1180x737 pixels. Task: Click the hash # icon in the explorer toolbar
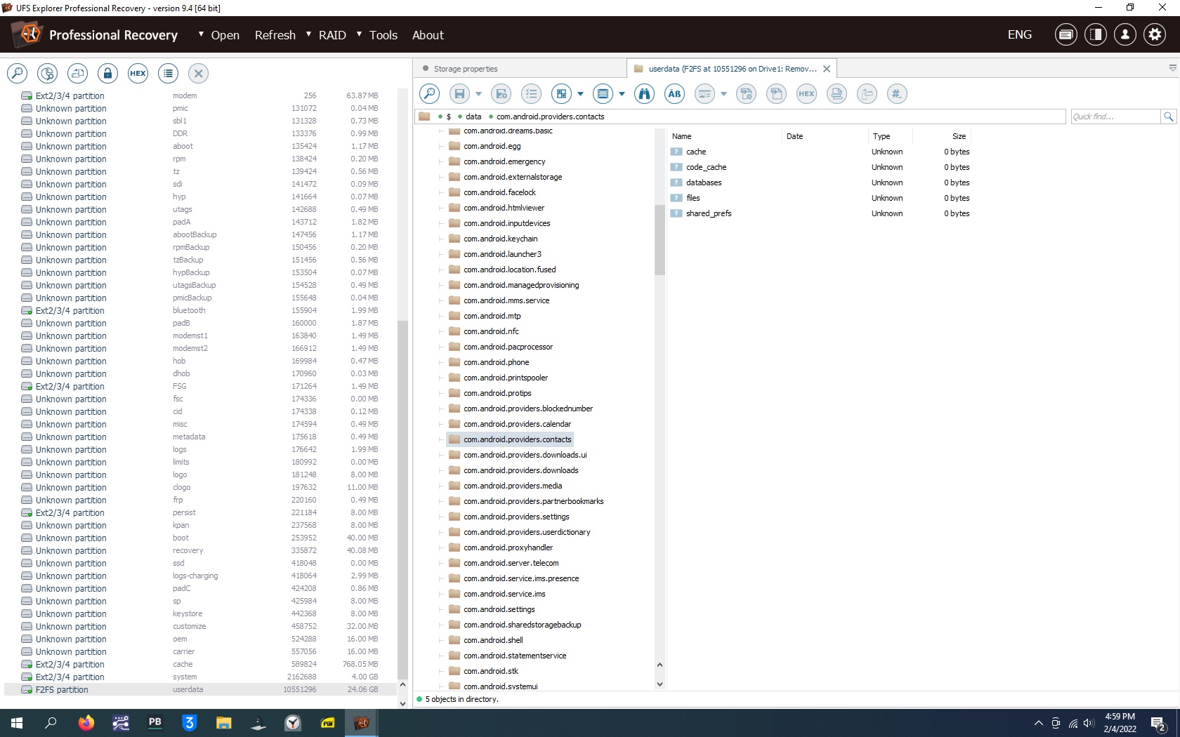(x=897, y=93)
